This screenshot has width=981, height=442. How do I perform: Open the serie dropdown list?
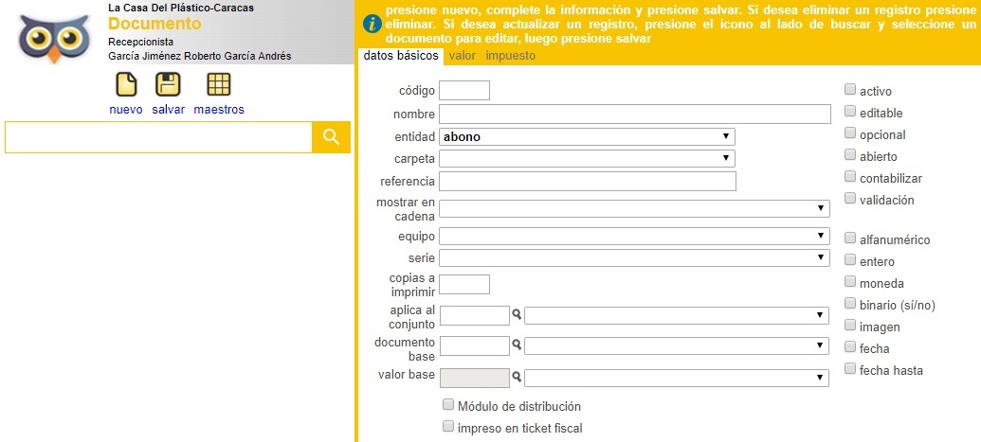(634, 257)
